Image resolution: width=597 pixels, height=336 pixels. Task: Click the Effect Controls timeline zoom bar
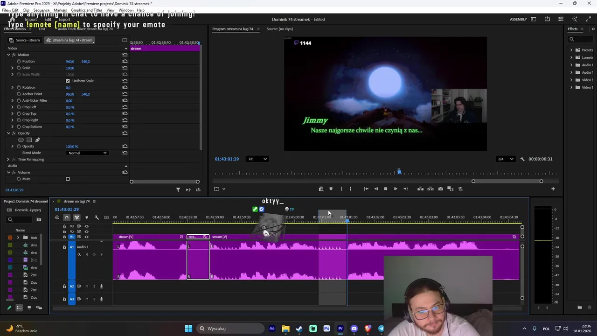[165, 182]
